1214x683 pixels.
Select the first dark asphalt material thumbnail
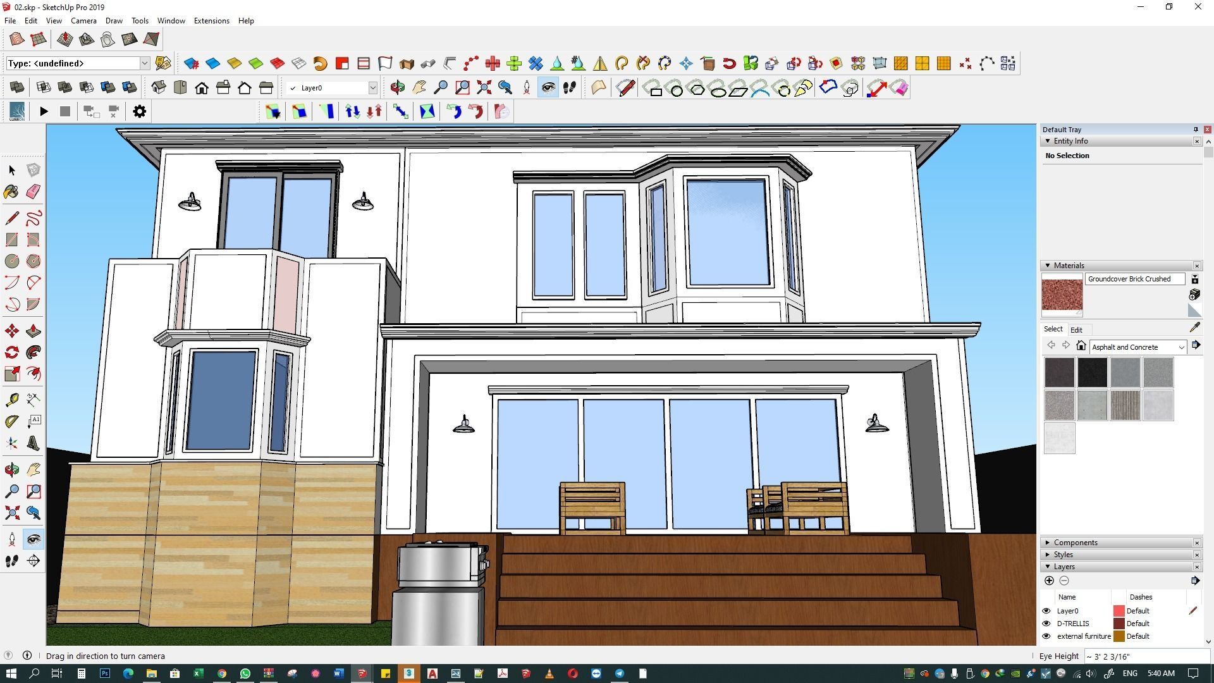click(1059, 372)
